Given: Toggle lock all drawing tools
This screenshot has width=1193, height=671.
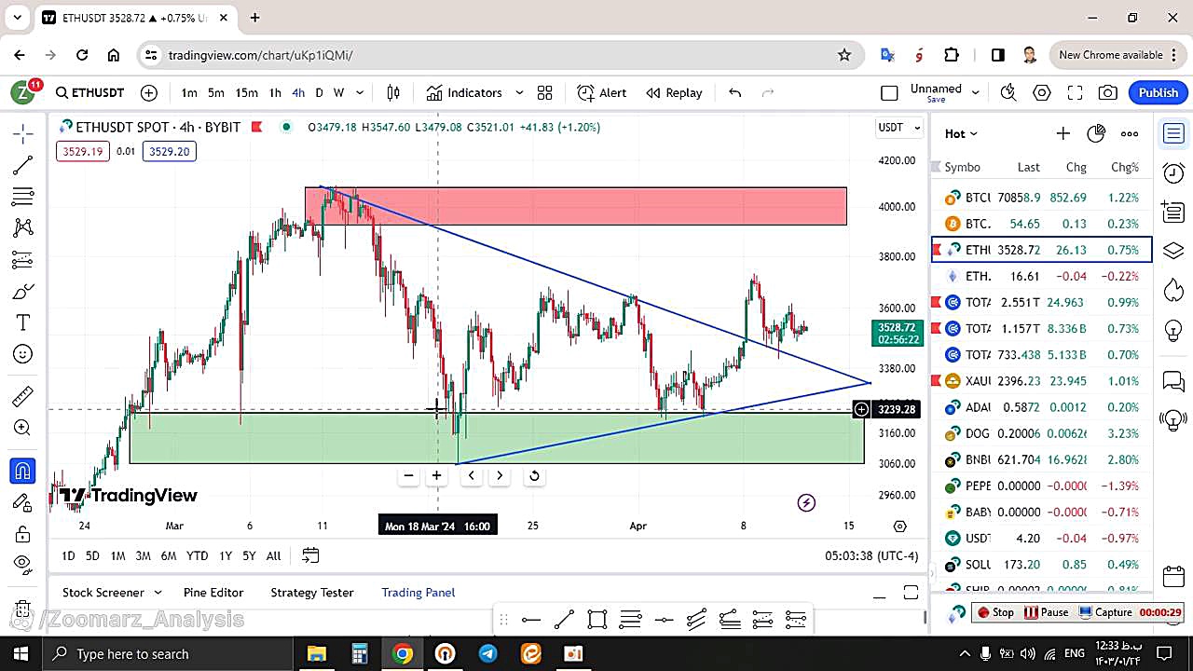Looking at the screenshot, I should tap(23, 534).
